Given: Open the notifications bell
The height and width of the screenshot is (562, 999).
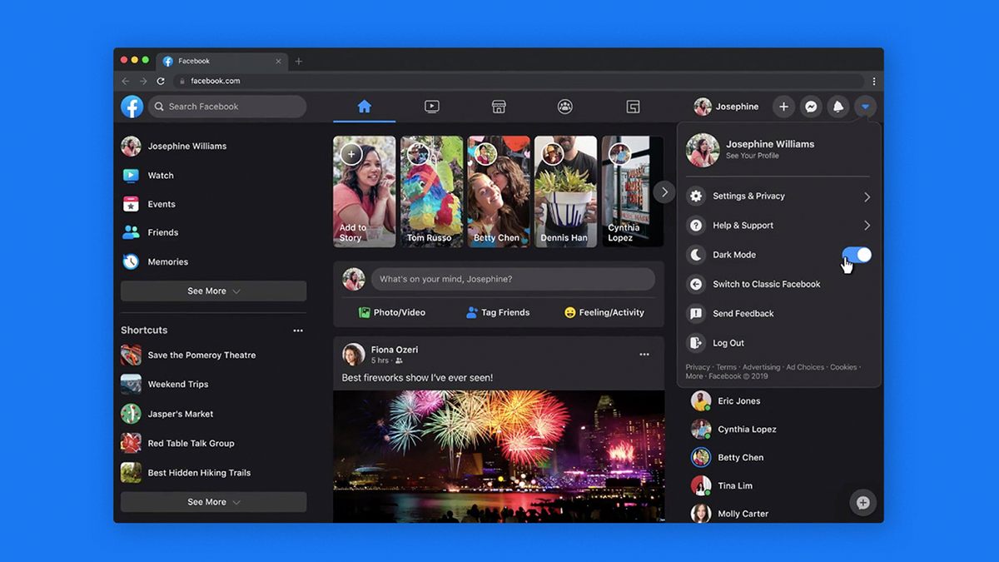Looking at the screenshot, I should [838, 107].
